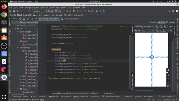Click Zoom to Fit Screen icon
Image resolution: width=179 pixels, height=101 pixels.
pyautogui.click(x=168, y=86)
